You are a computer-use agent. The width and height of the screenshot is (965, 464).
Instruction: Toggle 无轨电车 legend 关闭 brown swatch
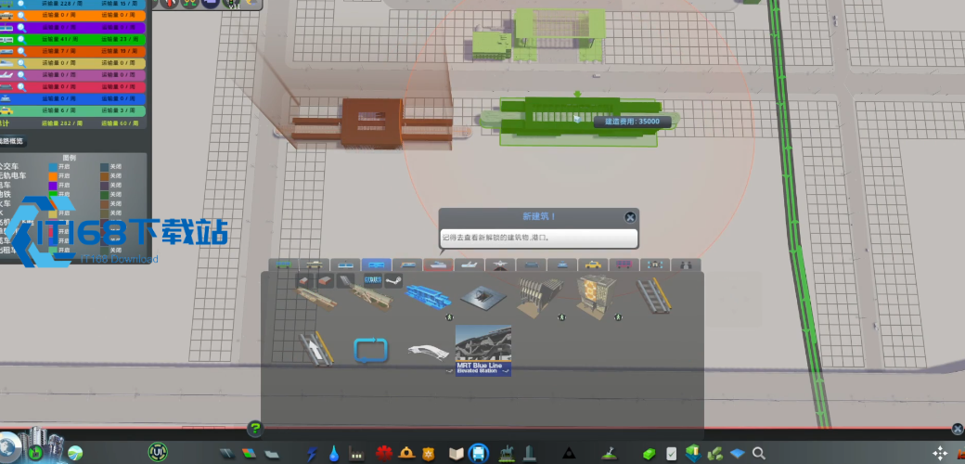click(x=105, y=176)
